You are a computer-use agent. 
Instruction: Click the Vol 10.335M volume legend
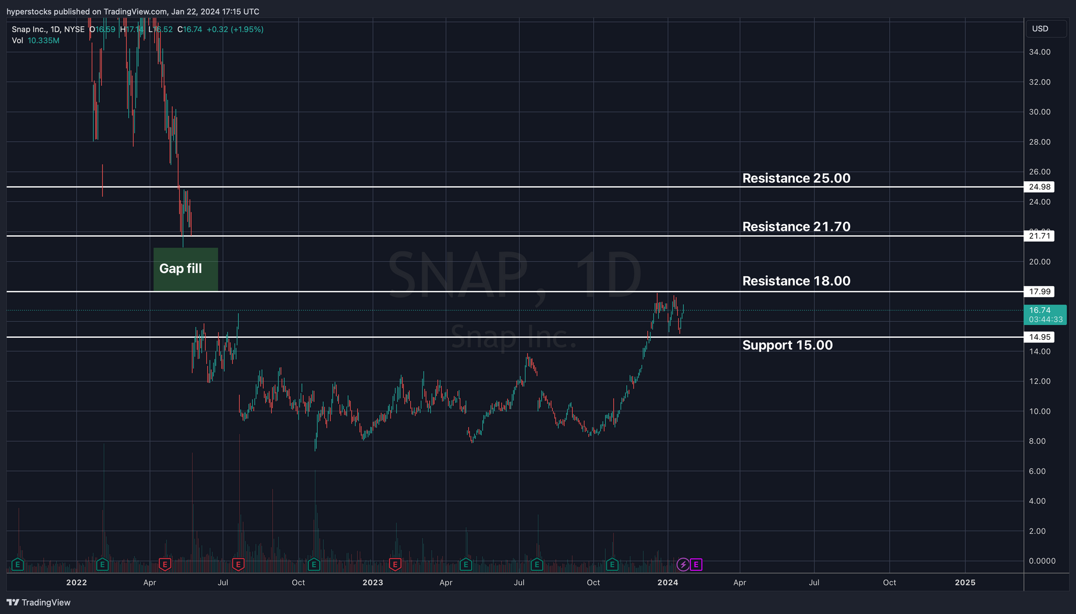coord(36,40)
